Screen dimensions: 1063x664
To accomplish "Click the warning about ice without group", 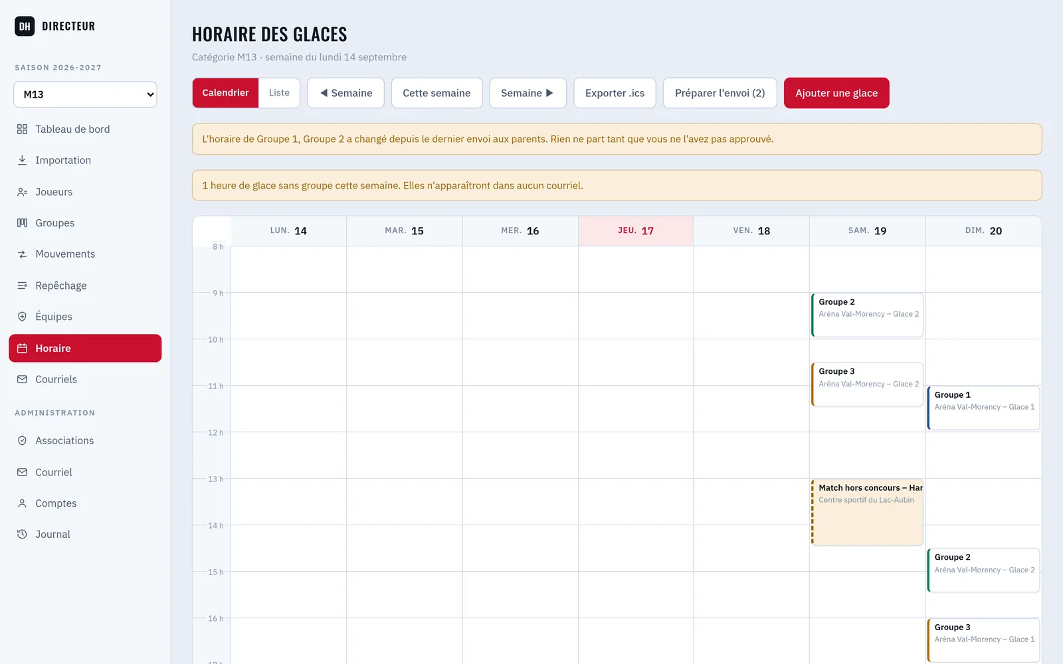I will (617, 185).
